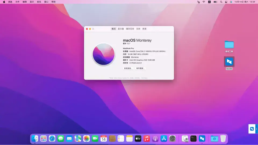Open Spotlight search in menu bar
The image size is (258, 145).
pyautogui.click(x=221, y=2)
